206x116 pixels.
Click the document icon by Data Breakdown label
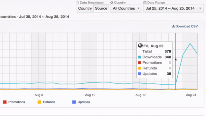[78, 3]
